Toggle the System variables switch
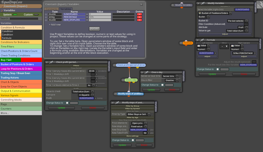263x152 pixels. (15, 15)
